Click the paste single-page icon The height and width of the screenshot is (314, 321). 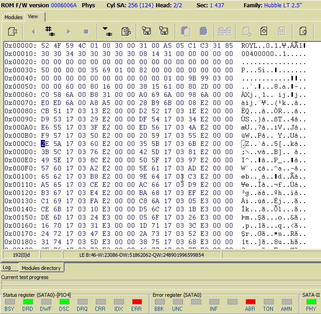click(x=203, y=31)
